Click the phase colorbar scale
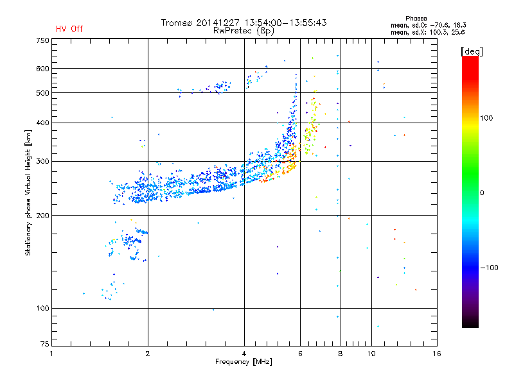Viewport: 514px width, 385px height. [470, 191]
